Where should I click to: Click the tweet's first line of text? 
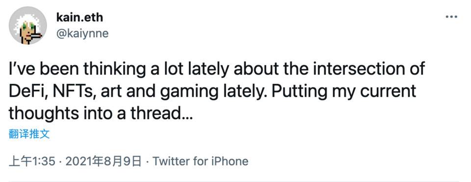(216, 69)
